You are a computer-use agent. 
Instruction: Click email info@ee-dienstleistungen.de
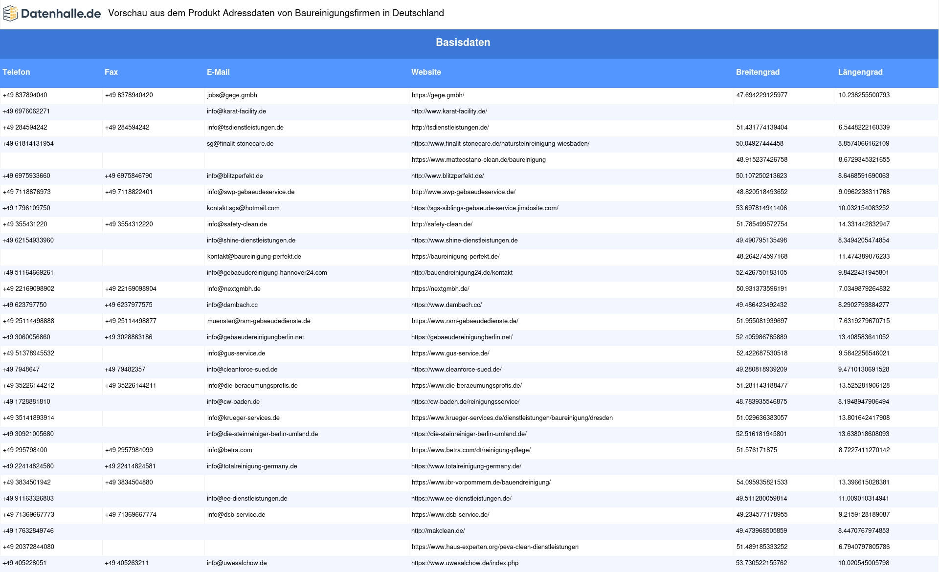click(x=247, y=499)
